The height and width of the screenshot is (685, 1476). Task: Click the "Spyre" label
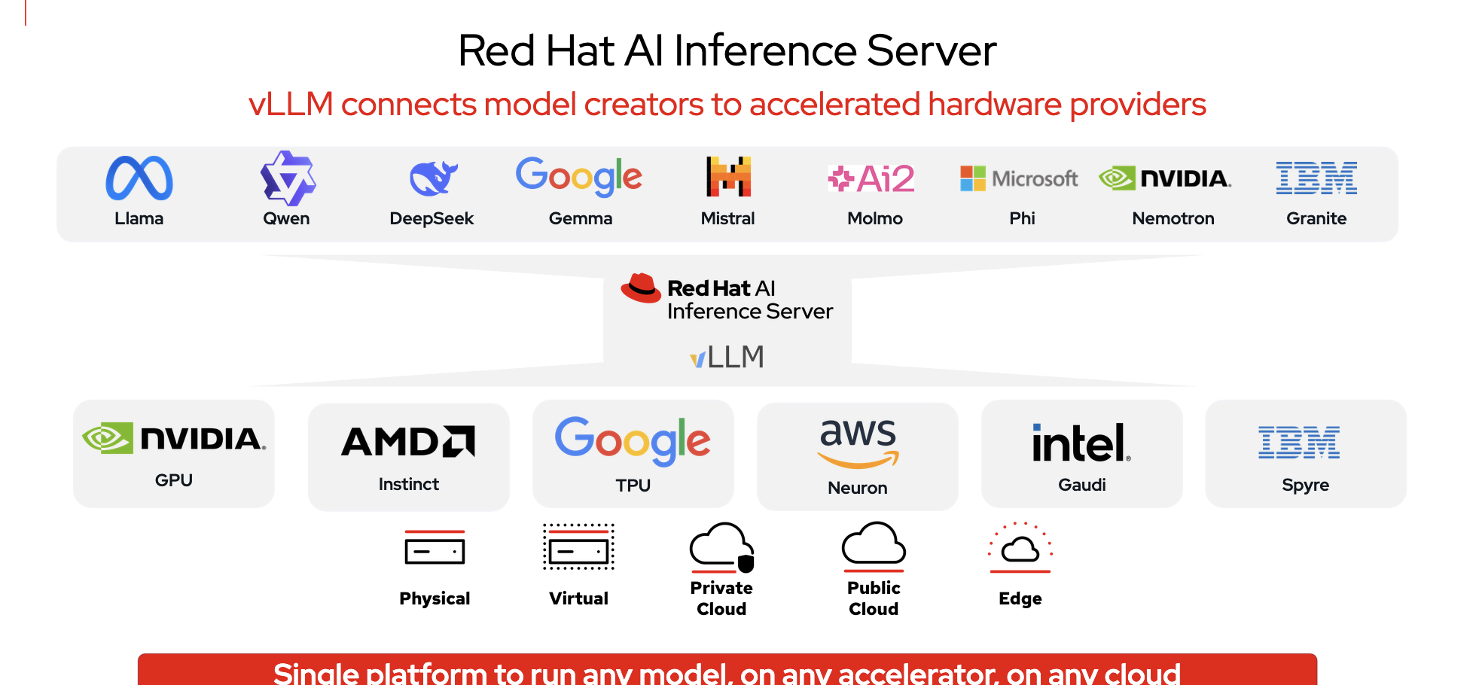coord(1306,486)
